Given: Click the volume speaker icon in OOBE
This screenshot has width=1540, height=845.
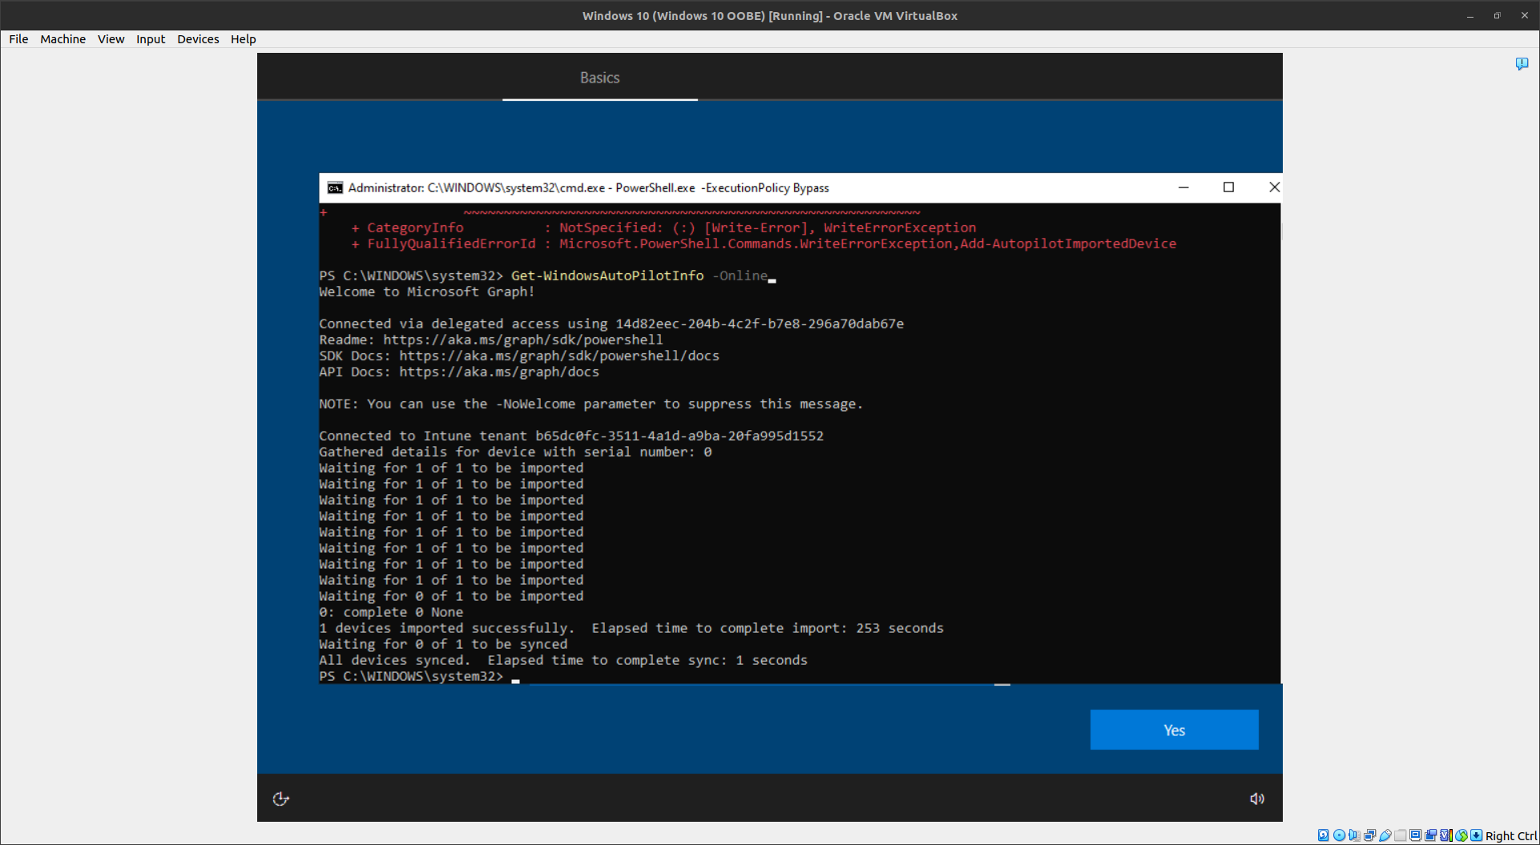Looking at the screenshot, I should click(1257, 799).
